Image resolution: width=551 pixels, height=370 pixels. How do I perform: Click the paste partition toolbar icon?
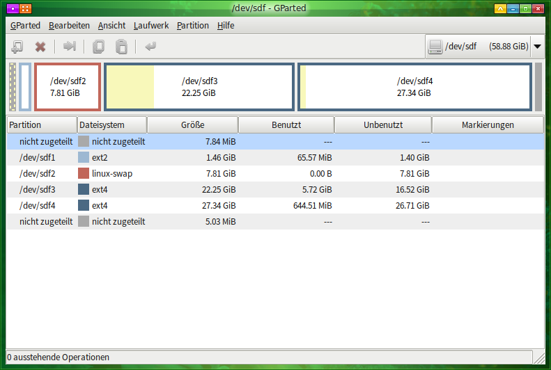click(121, 47)
